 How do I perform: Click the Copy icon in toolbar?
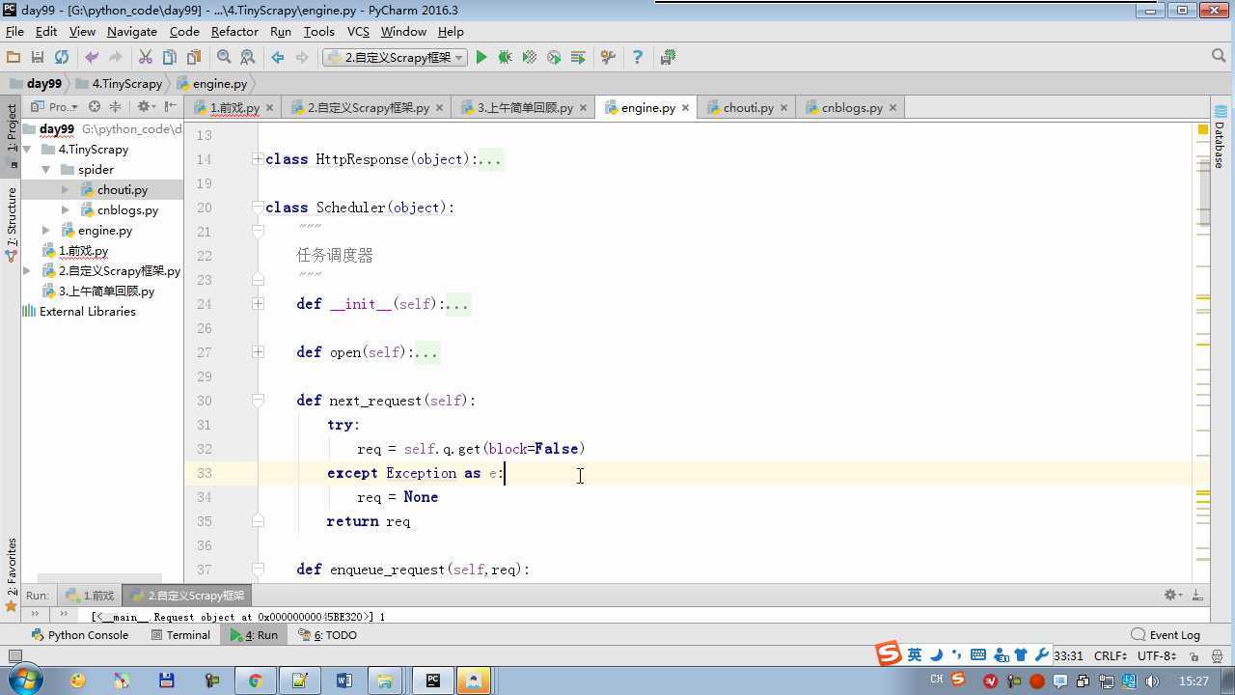pyautogui.click(x=170, y=58)
